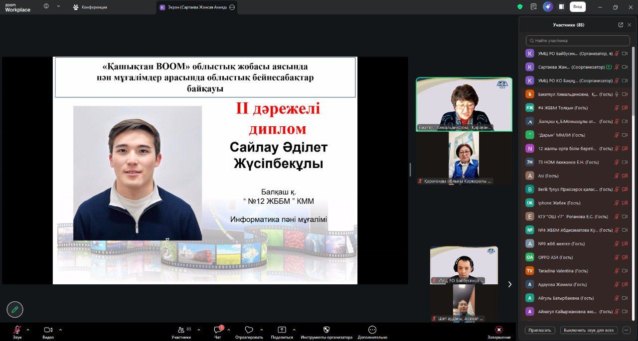Expand the video options arrow beside Видео
Image resolution: width=638 pixels, height=341 pixels.
60,330
